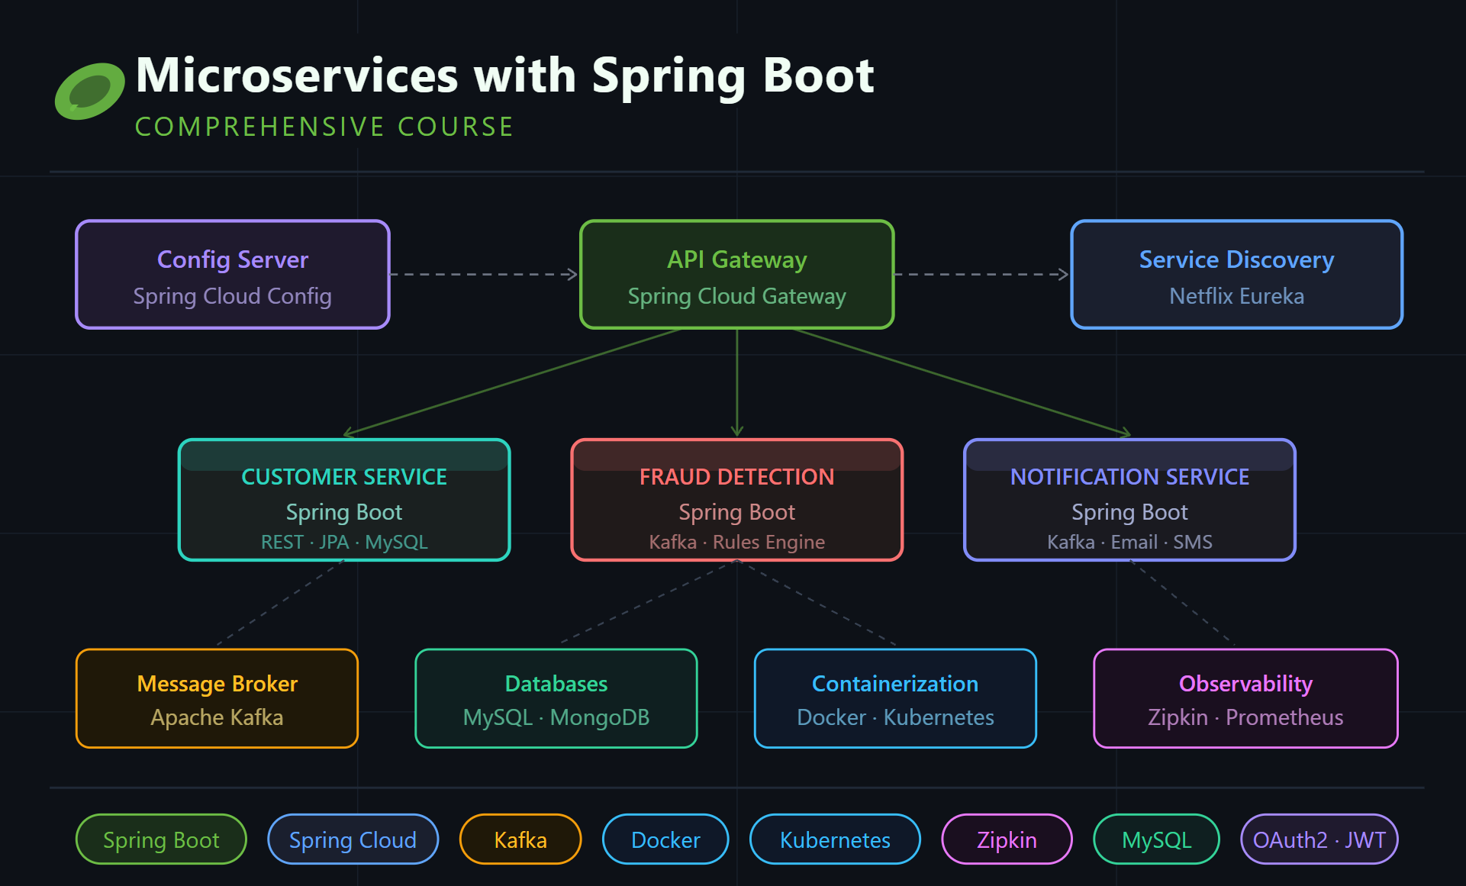Click the Apache Kafka text
Viewport: 1466px width, 886px height.
pyautogui.click(x=217, y=717)
